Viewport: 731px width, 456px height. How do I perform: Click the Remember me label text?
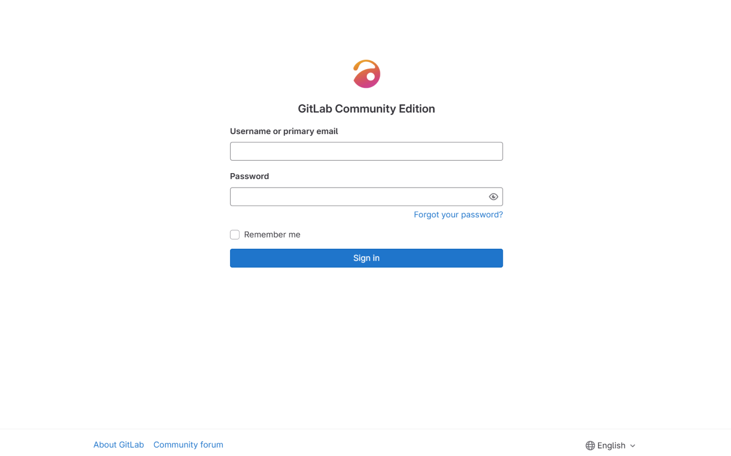click(272, 234)
